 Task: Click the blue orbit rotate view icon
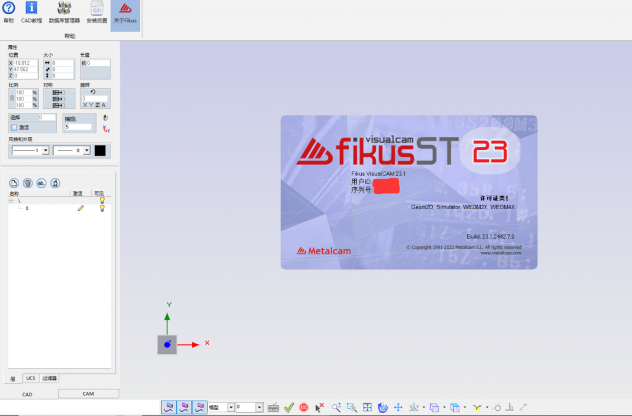[383, 407]
